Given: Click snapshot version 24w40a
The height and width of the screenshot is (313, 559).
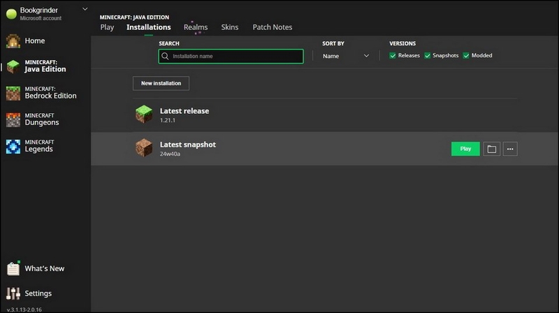Looking at the screenshot, I should click(x=170, y=154).
